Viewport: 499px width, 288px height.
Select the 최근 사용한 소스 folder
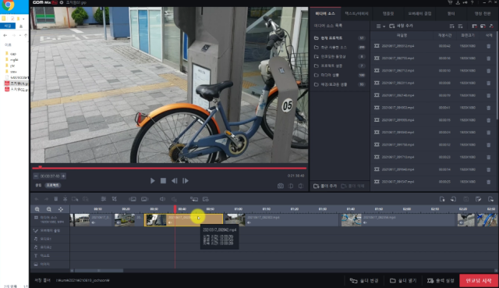coord(339,47)
